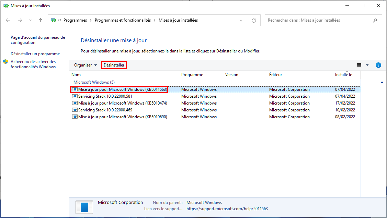The width and height of the screenshot is (387, 218).
Task: Click the Windows features shield icon
Action: [5, 62]
